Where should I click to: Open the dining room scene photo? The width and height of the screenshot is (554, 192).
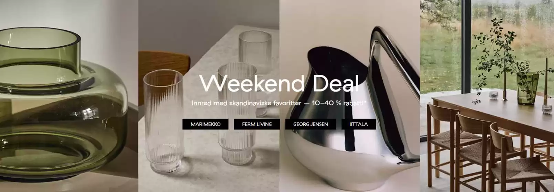pyautogui.click(x=487, y=96)
